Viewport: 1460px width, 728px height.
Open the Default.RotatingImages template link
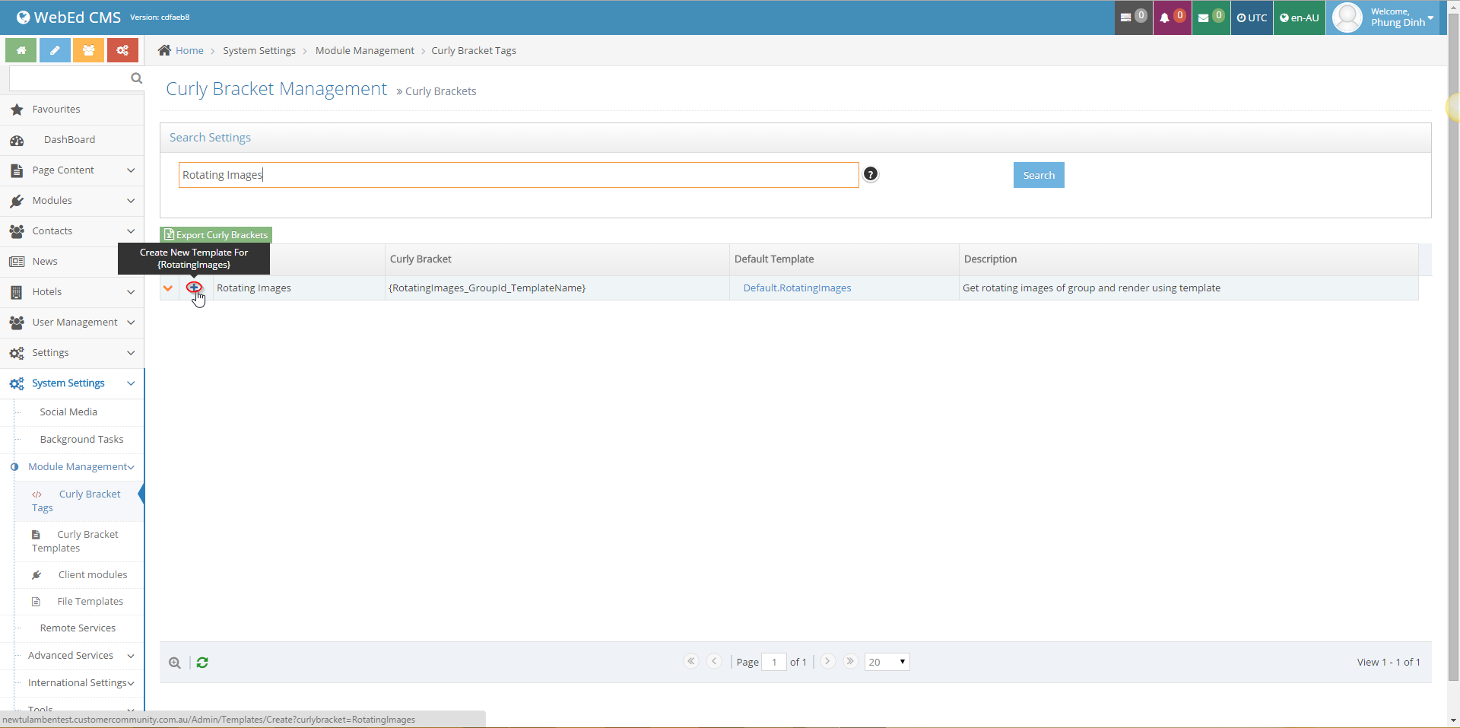pyautogui.click(x=797, y=288)
